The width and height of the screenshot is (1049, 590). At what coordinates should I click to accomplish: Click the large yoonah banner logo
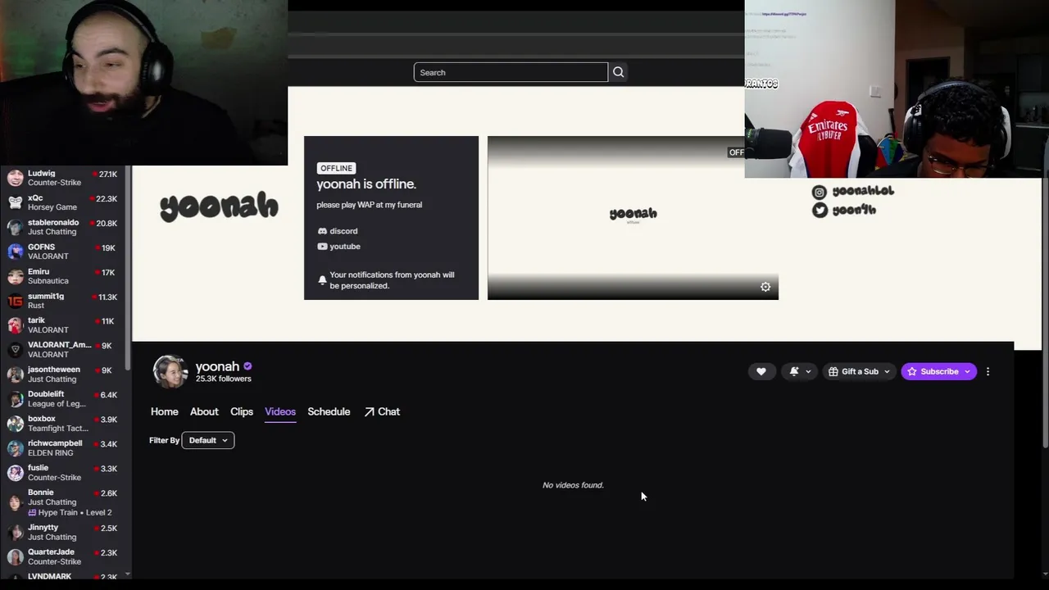219,206
